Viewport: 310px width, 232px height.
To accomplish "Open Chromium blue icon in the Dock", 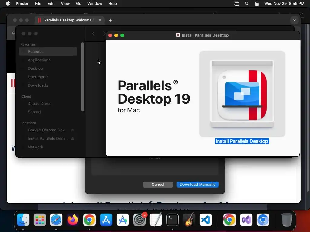I will 263,220.
